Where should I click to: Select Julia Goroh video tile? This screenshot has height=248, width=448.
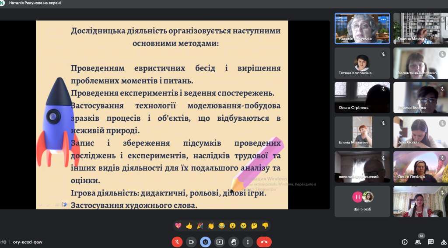(x=420, y=132)
